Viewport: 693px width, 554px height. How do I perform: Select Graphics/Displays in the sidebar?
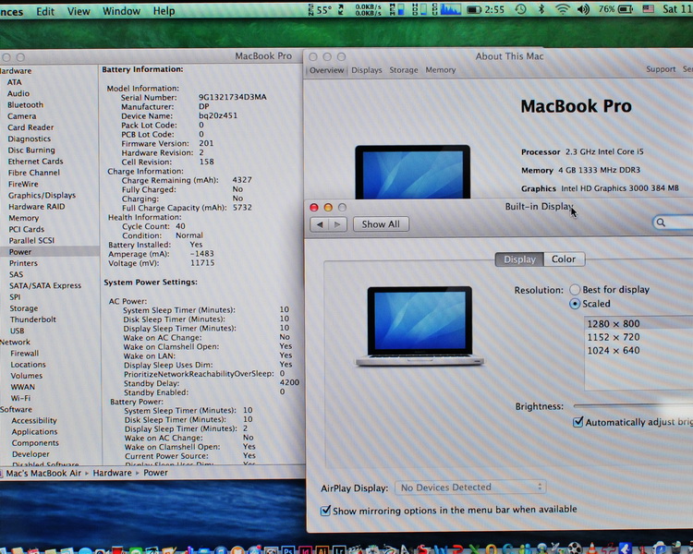tap(42, 195)
